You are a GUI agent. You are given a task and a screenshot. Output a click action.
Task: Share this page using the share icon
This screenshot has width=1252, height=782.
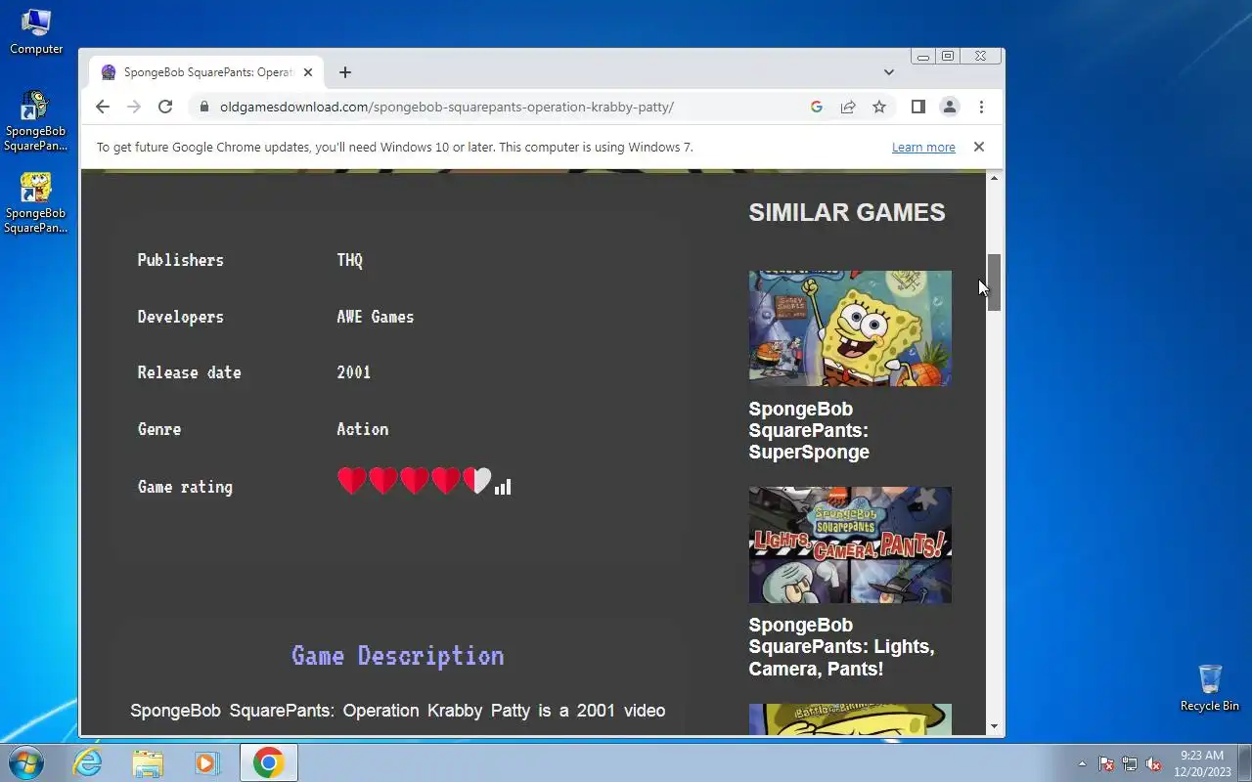(x=848, y=107)
